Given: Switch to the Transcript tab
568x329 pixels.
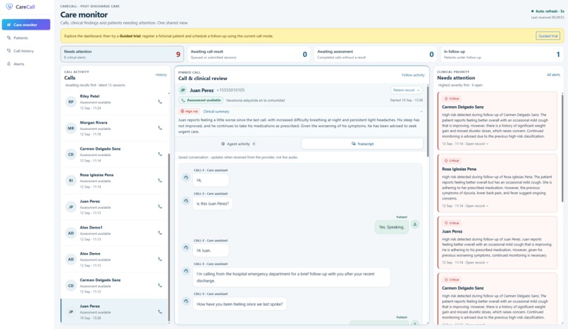Looking at the screenshot, I should [362, 144].
